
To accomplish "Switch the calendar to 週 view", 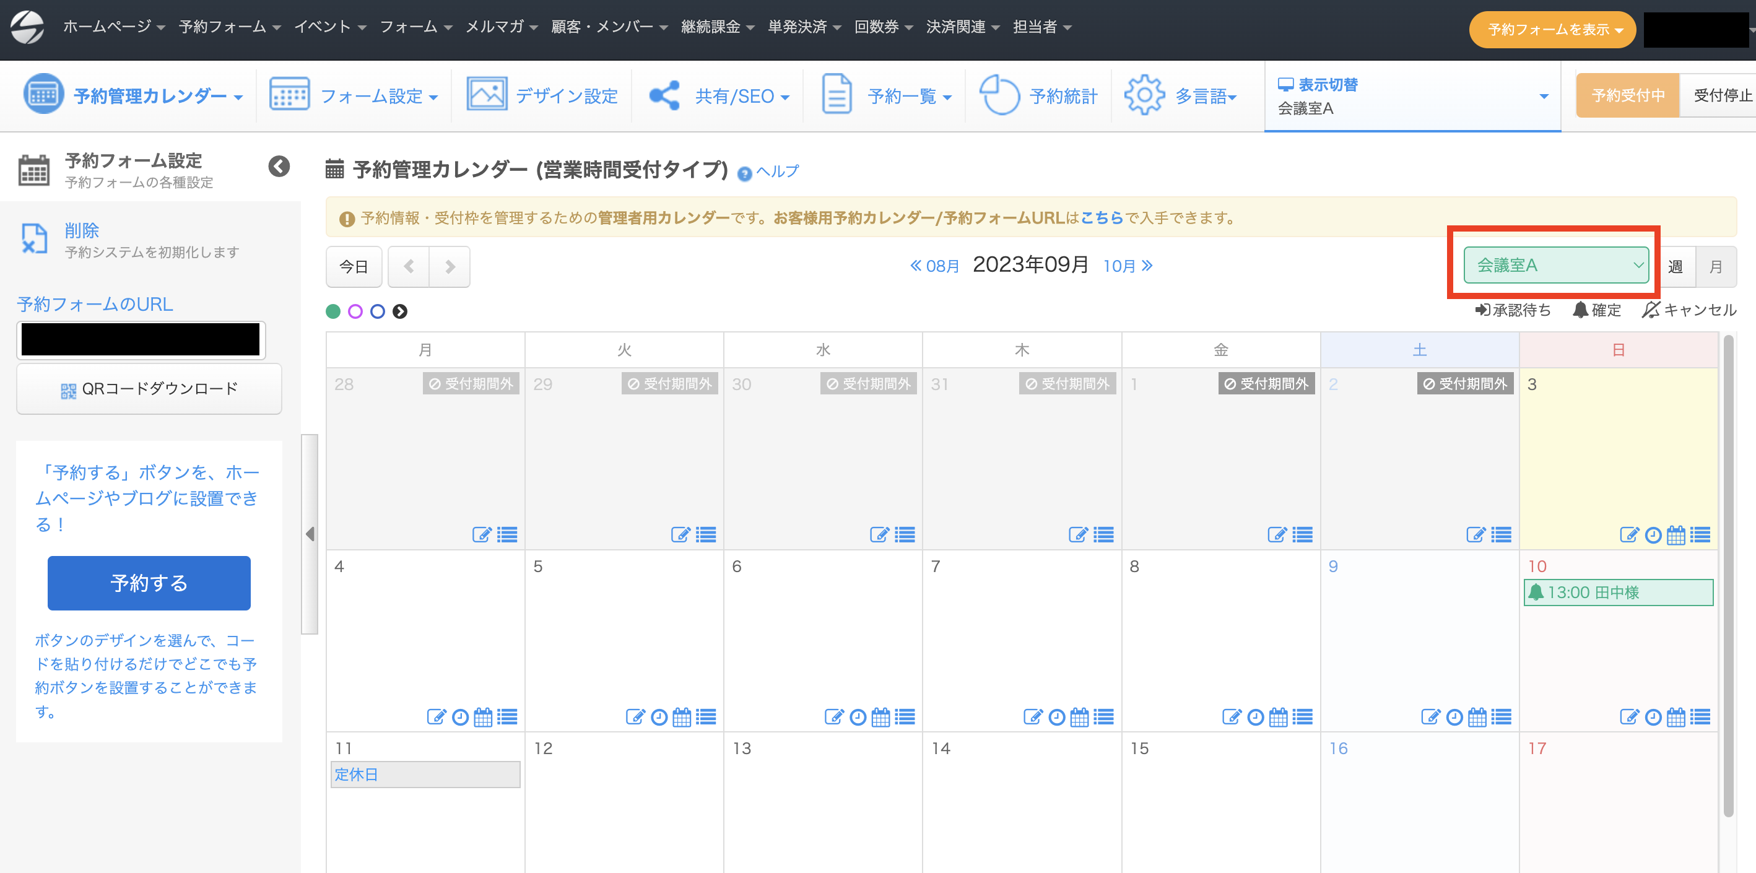I will (1675, 266).
